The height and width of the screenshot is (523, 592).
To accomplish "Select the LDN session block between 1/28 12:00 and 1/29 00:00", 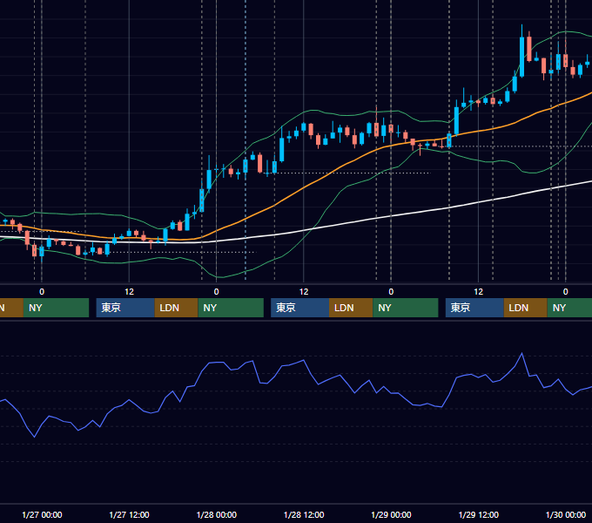I will pyautogui.click(x=351, y=308).
